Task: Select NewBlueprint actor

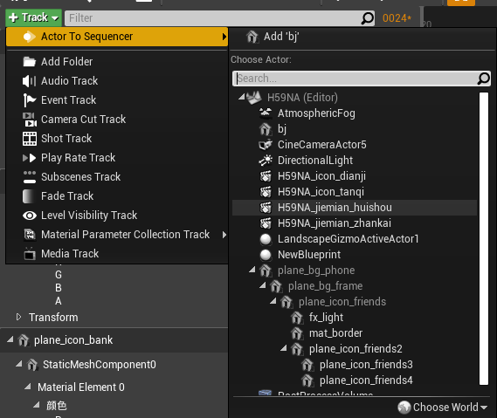Action: point(355,255)
